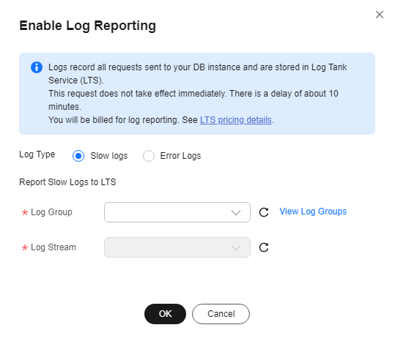Click the refresh icon beside Log Group
Viewport: 395px width, 344px height.
click(264, 212)
